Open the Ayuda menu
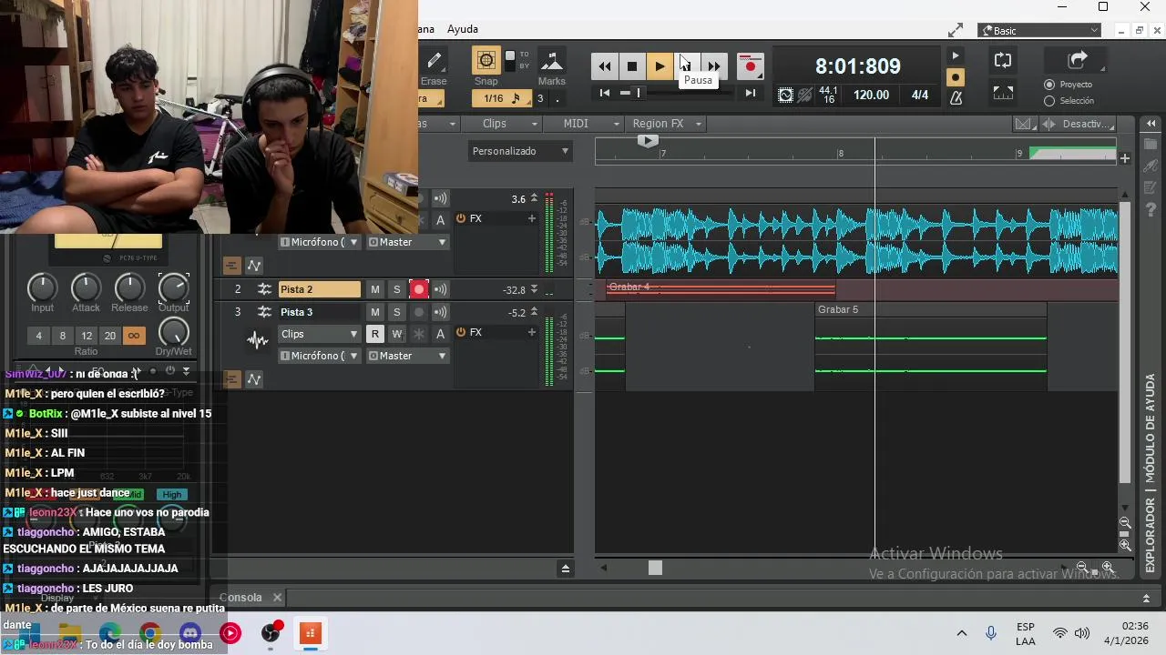Viewport: 1166px width, 655px height. point(463,29)
